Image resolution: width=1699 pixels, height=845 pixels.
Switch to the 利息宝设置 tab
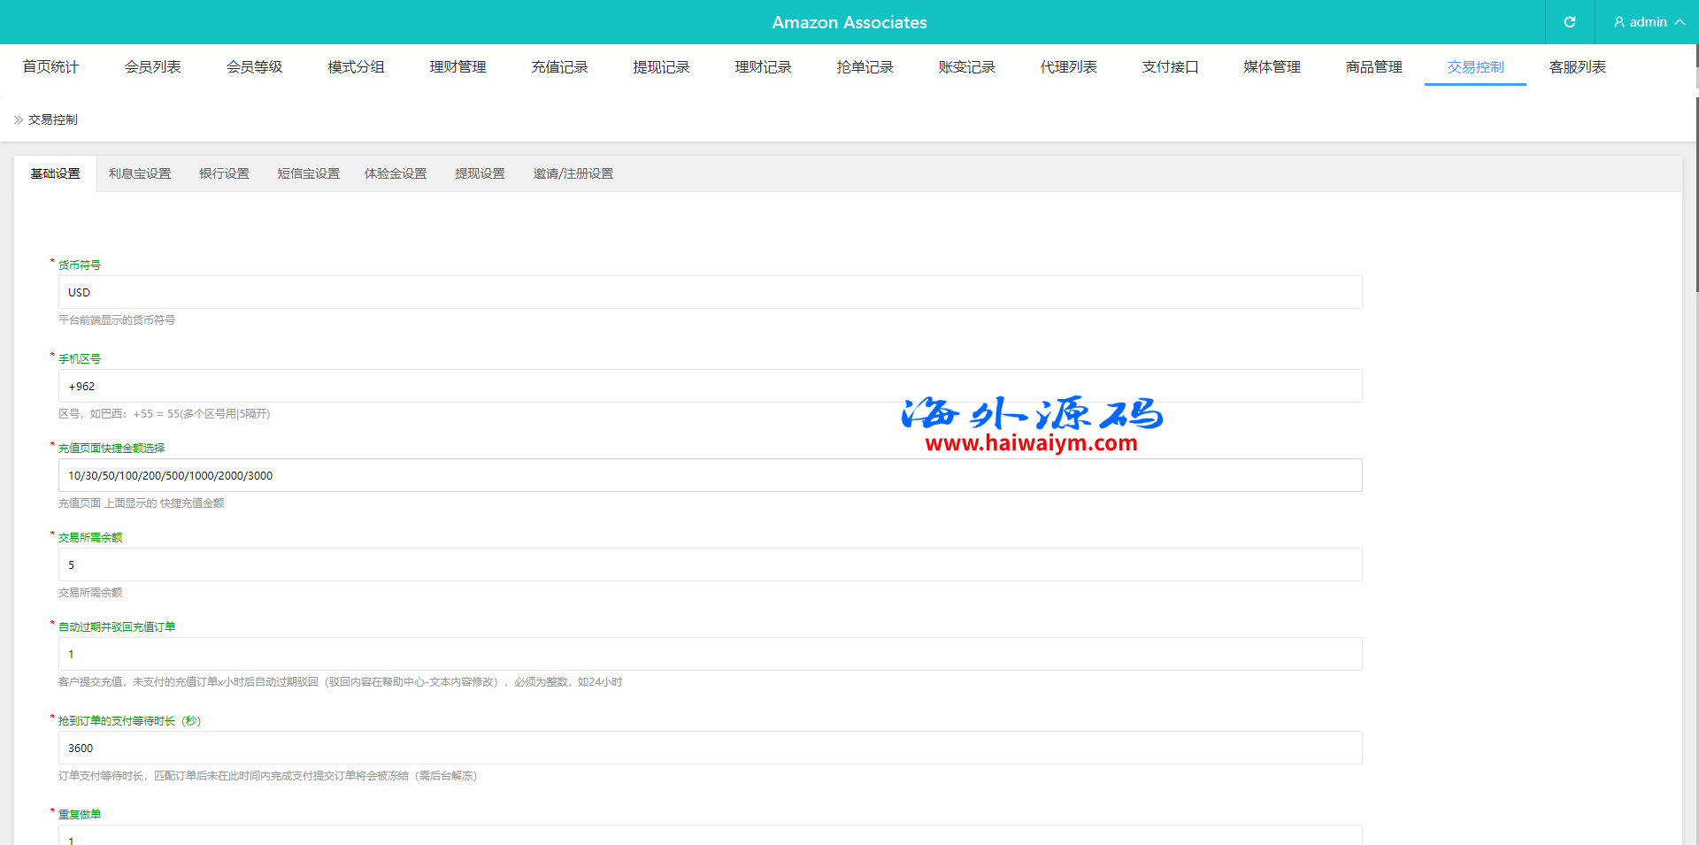pyautogui.click(x=140, y=173)
